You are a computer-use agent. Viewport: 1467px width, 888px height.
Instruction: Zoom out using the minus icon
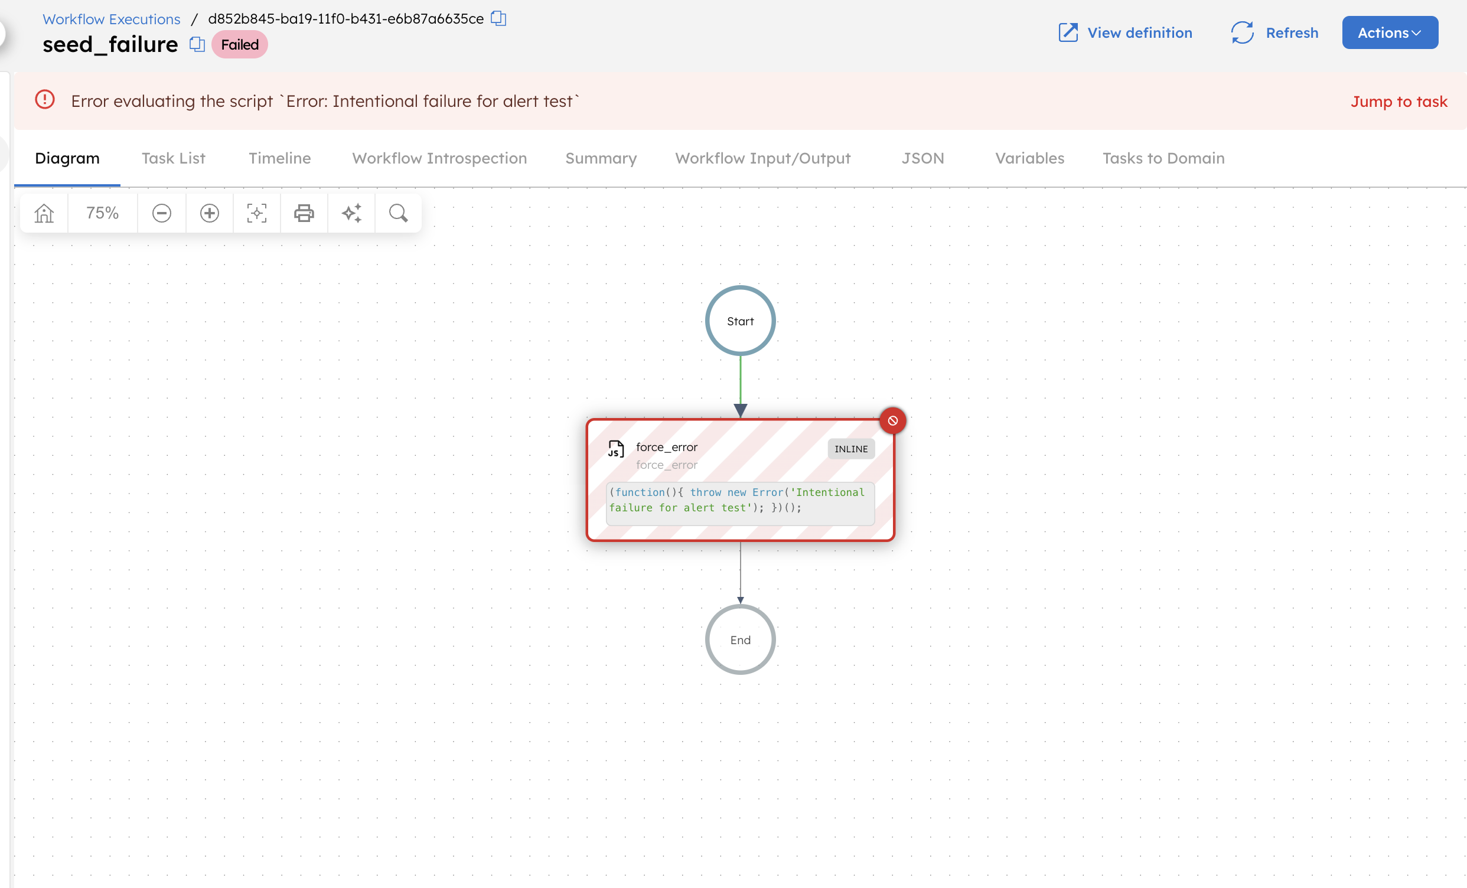[x=161, y=213]
